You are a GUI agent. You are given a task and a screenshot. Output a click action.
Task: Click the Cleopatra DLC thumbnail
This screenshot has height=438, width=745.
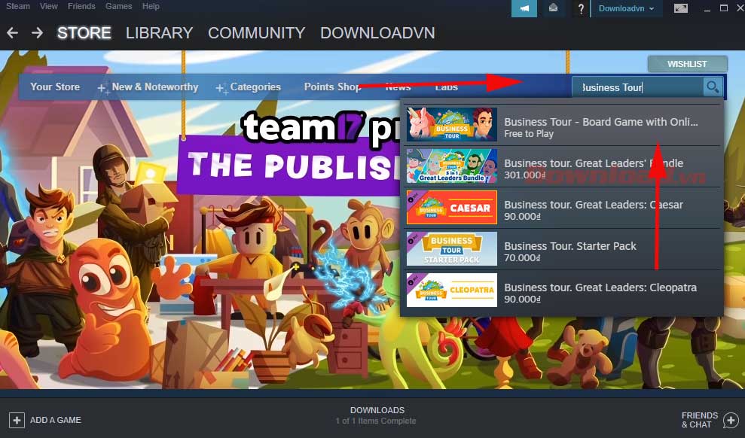[x=452, y=290]
